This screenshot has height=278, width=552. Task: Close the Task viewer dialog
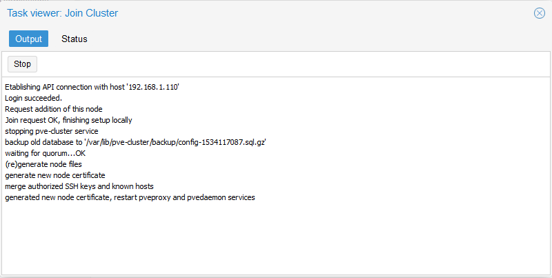540,13
